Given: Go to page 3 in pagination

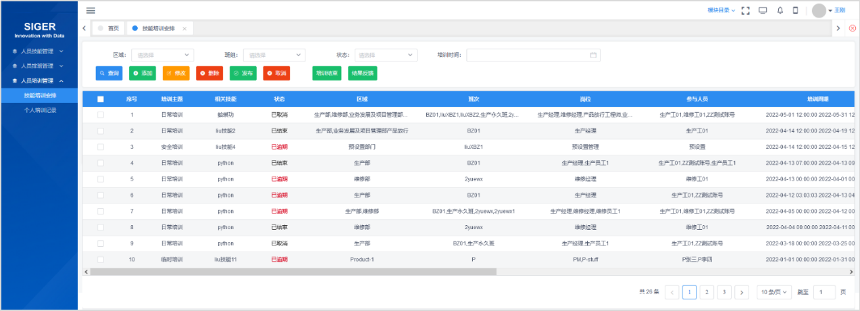Looking at the screenshot, I should click(x=724, y=292).
